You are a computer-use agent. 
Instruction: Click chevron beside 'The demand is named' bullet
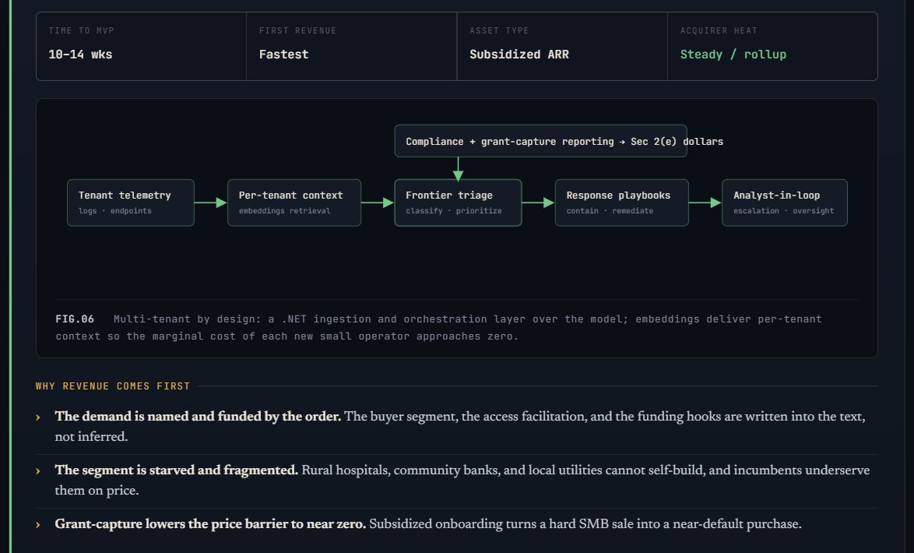click(x=38, y=417)
